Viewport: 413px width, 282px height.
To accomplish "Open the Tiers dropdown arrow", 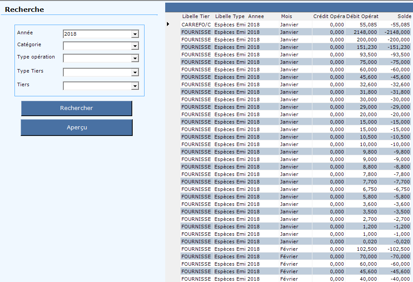I will pos(135,86).
